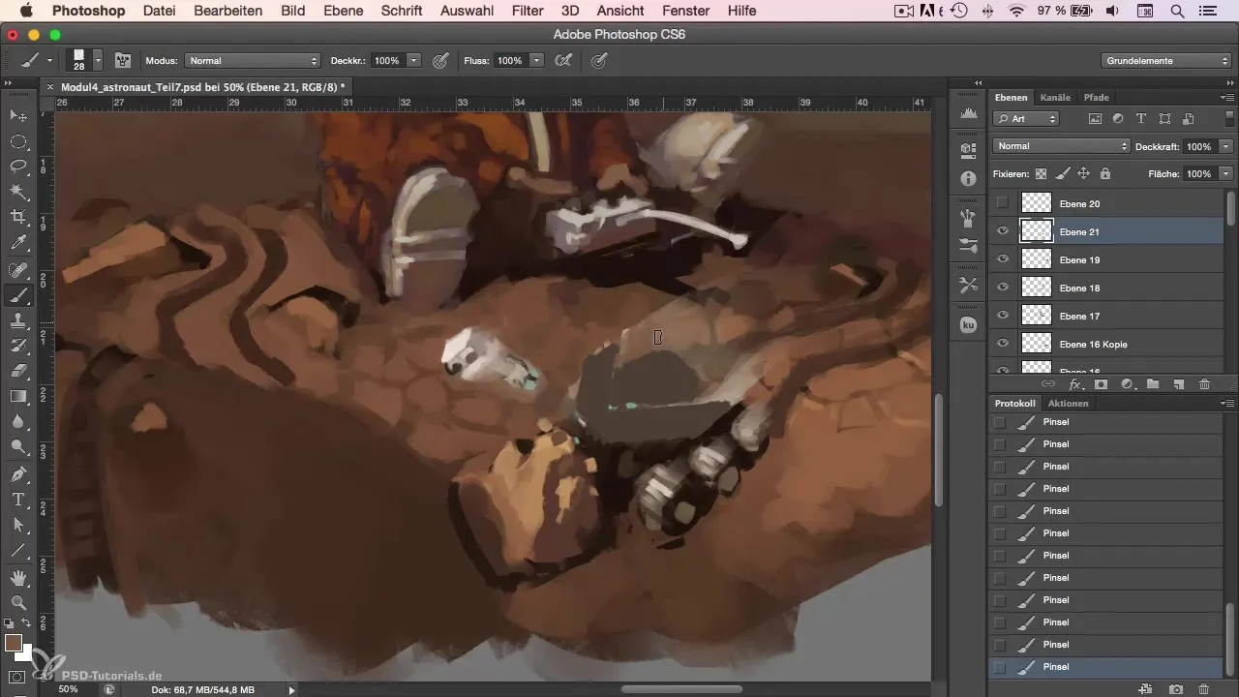Open the Modus blend dropdown

click(x=252, y=60)
